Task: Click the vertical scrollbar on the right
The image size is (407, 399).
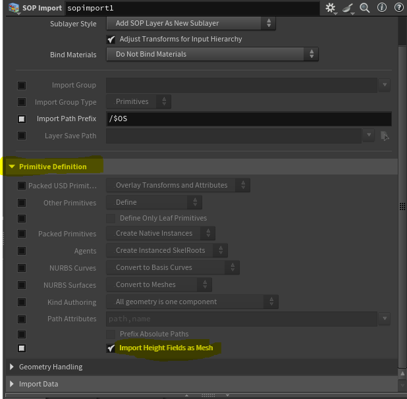Action: pyautogui.click(x=402, y=198)
